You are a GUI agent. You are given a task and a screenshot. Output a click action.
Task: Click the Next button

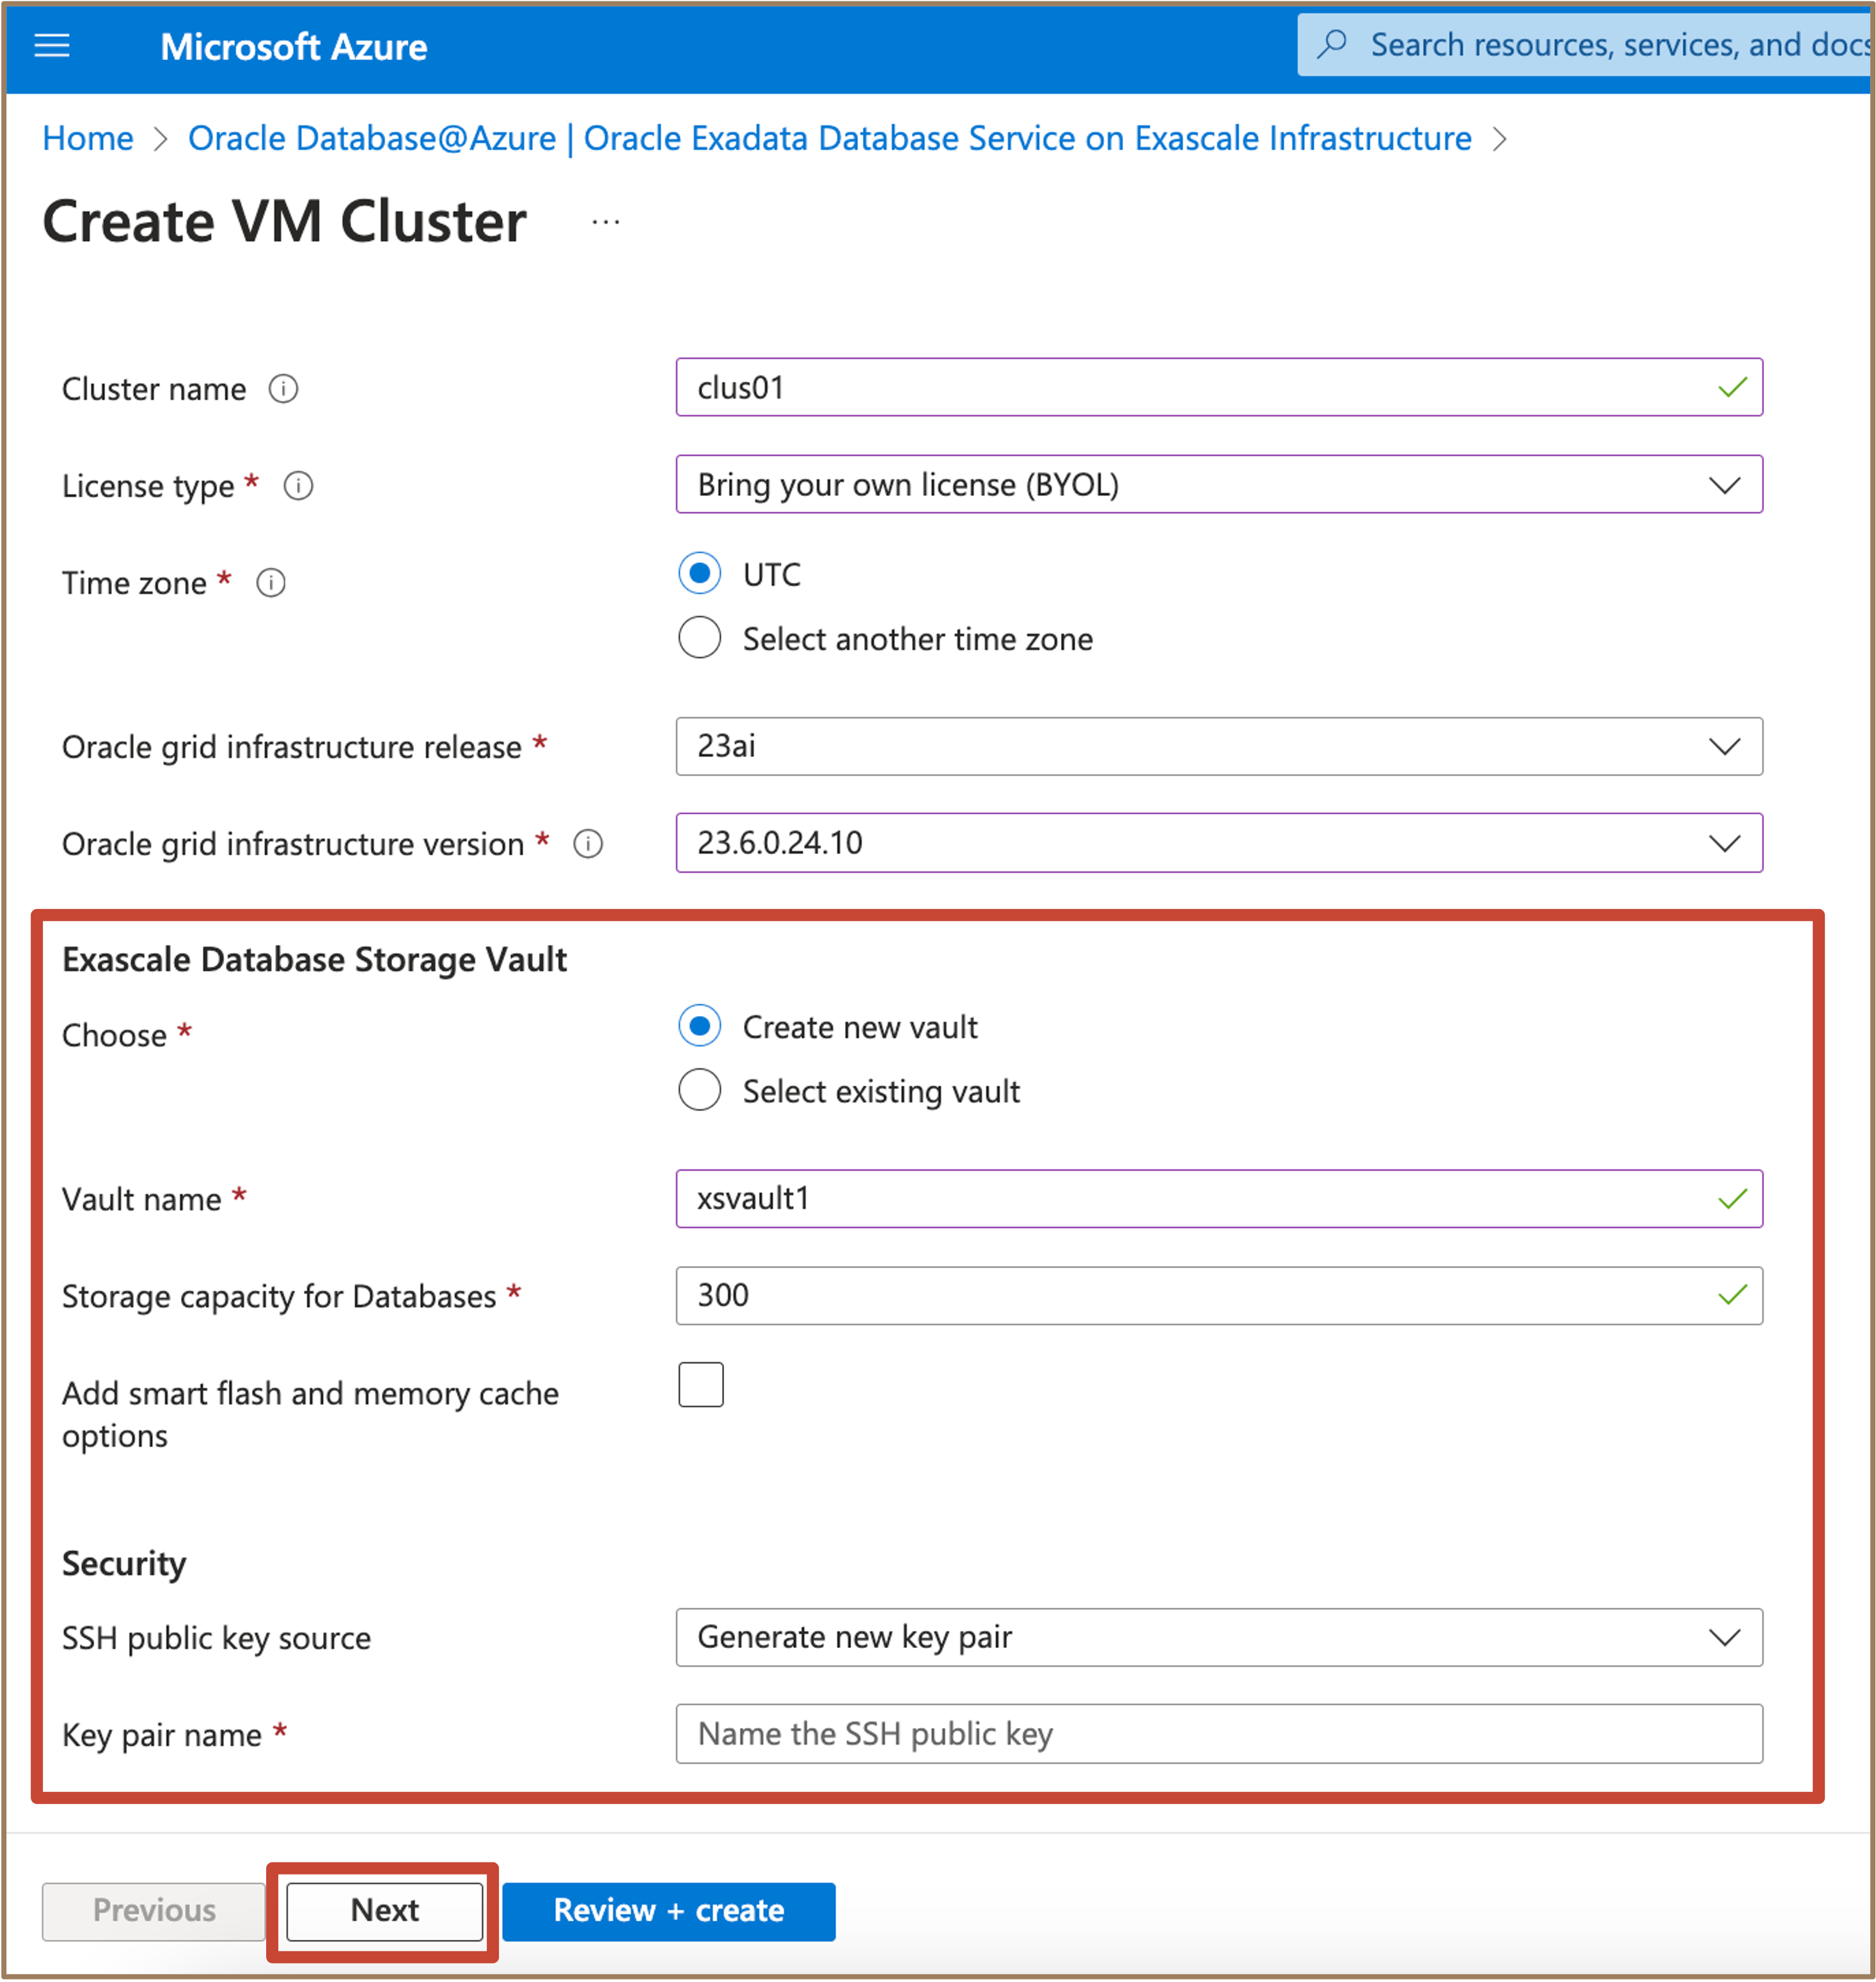[384, 1911]
